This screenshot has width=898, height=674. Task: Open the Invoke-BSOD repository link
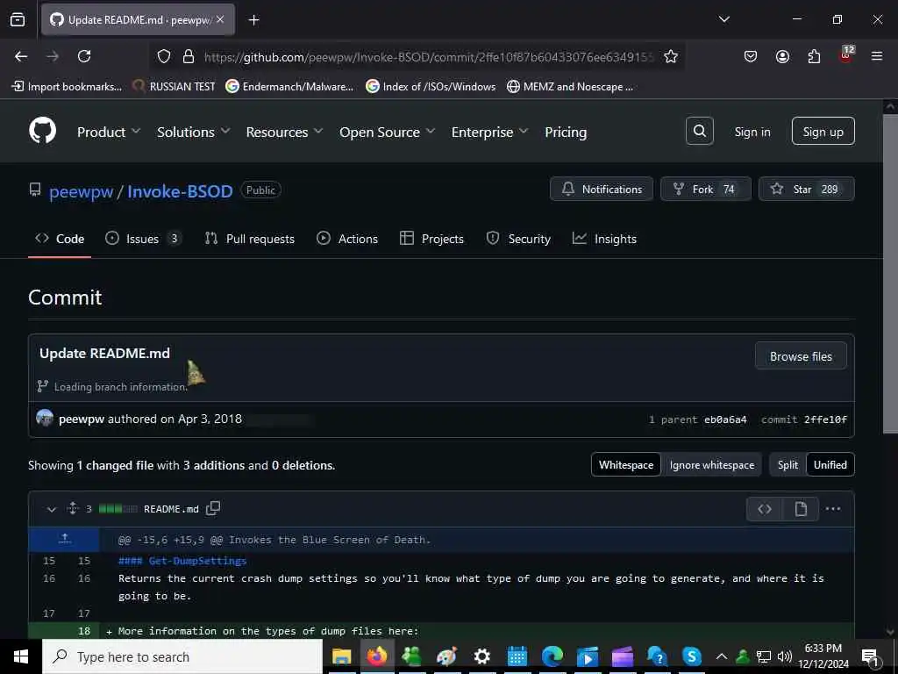tap(180, 190)
